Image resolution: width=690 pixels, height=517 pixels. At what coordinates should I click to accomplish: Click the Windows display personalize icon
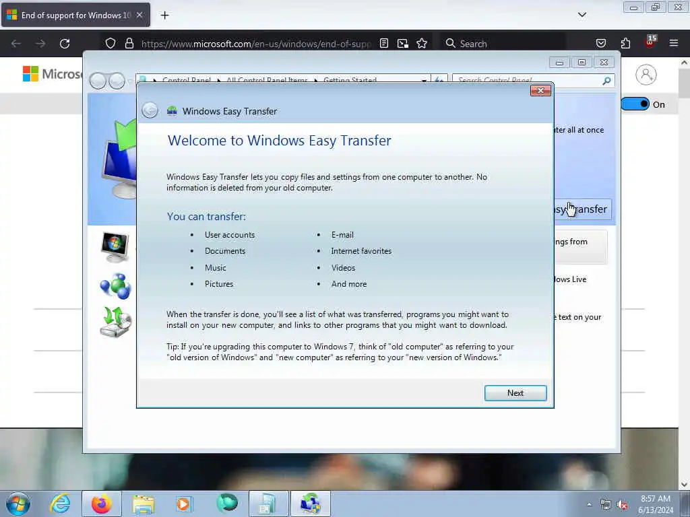pyautogui.click(x=115, y=247)
